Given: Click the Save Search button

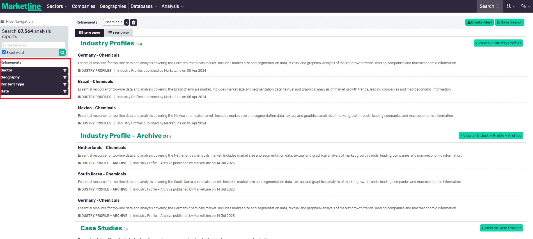Looking at the screenshot, I should click(509, 22).
